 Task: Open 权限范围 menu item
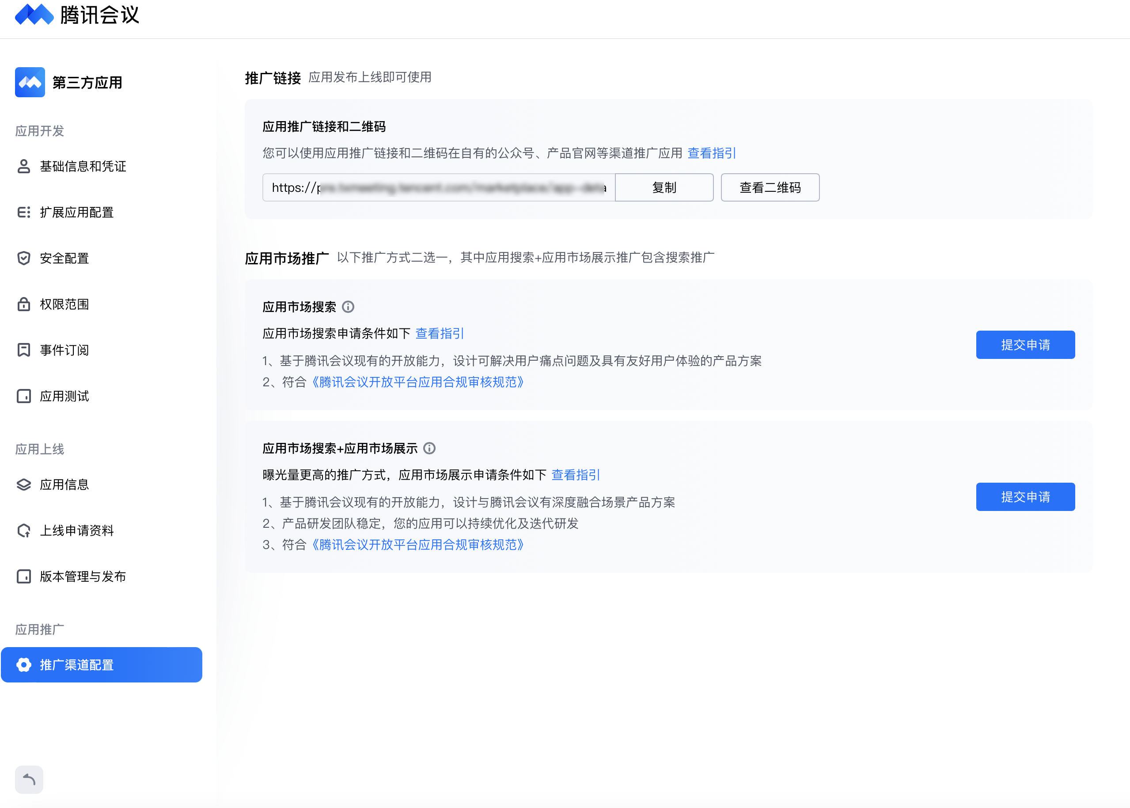point(102,304)
